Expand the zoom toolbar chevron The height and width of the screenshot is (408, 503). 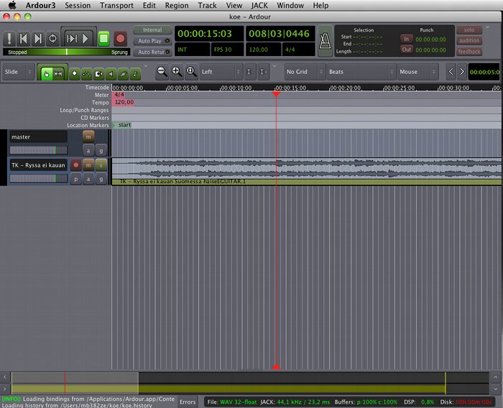274,66
